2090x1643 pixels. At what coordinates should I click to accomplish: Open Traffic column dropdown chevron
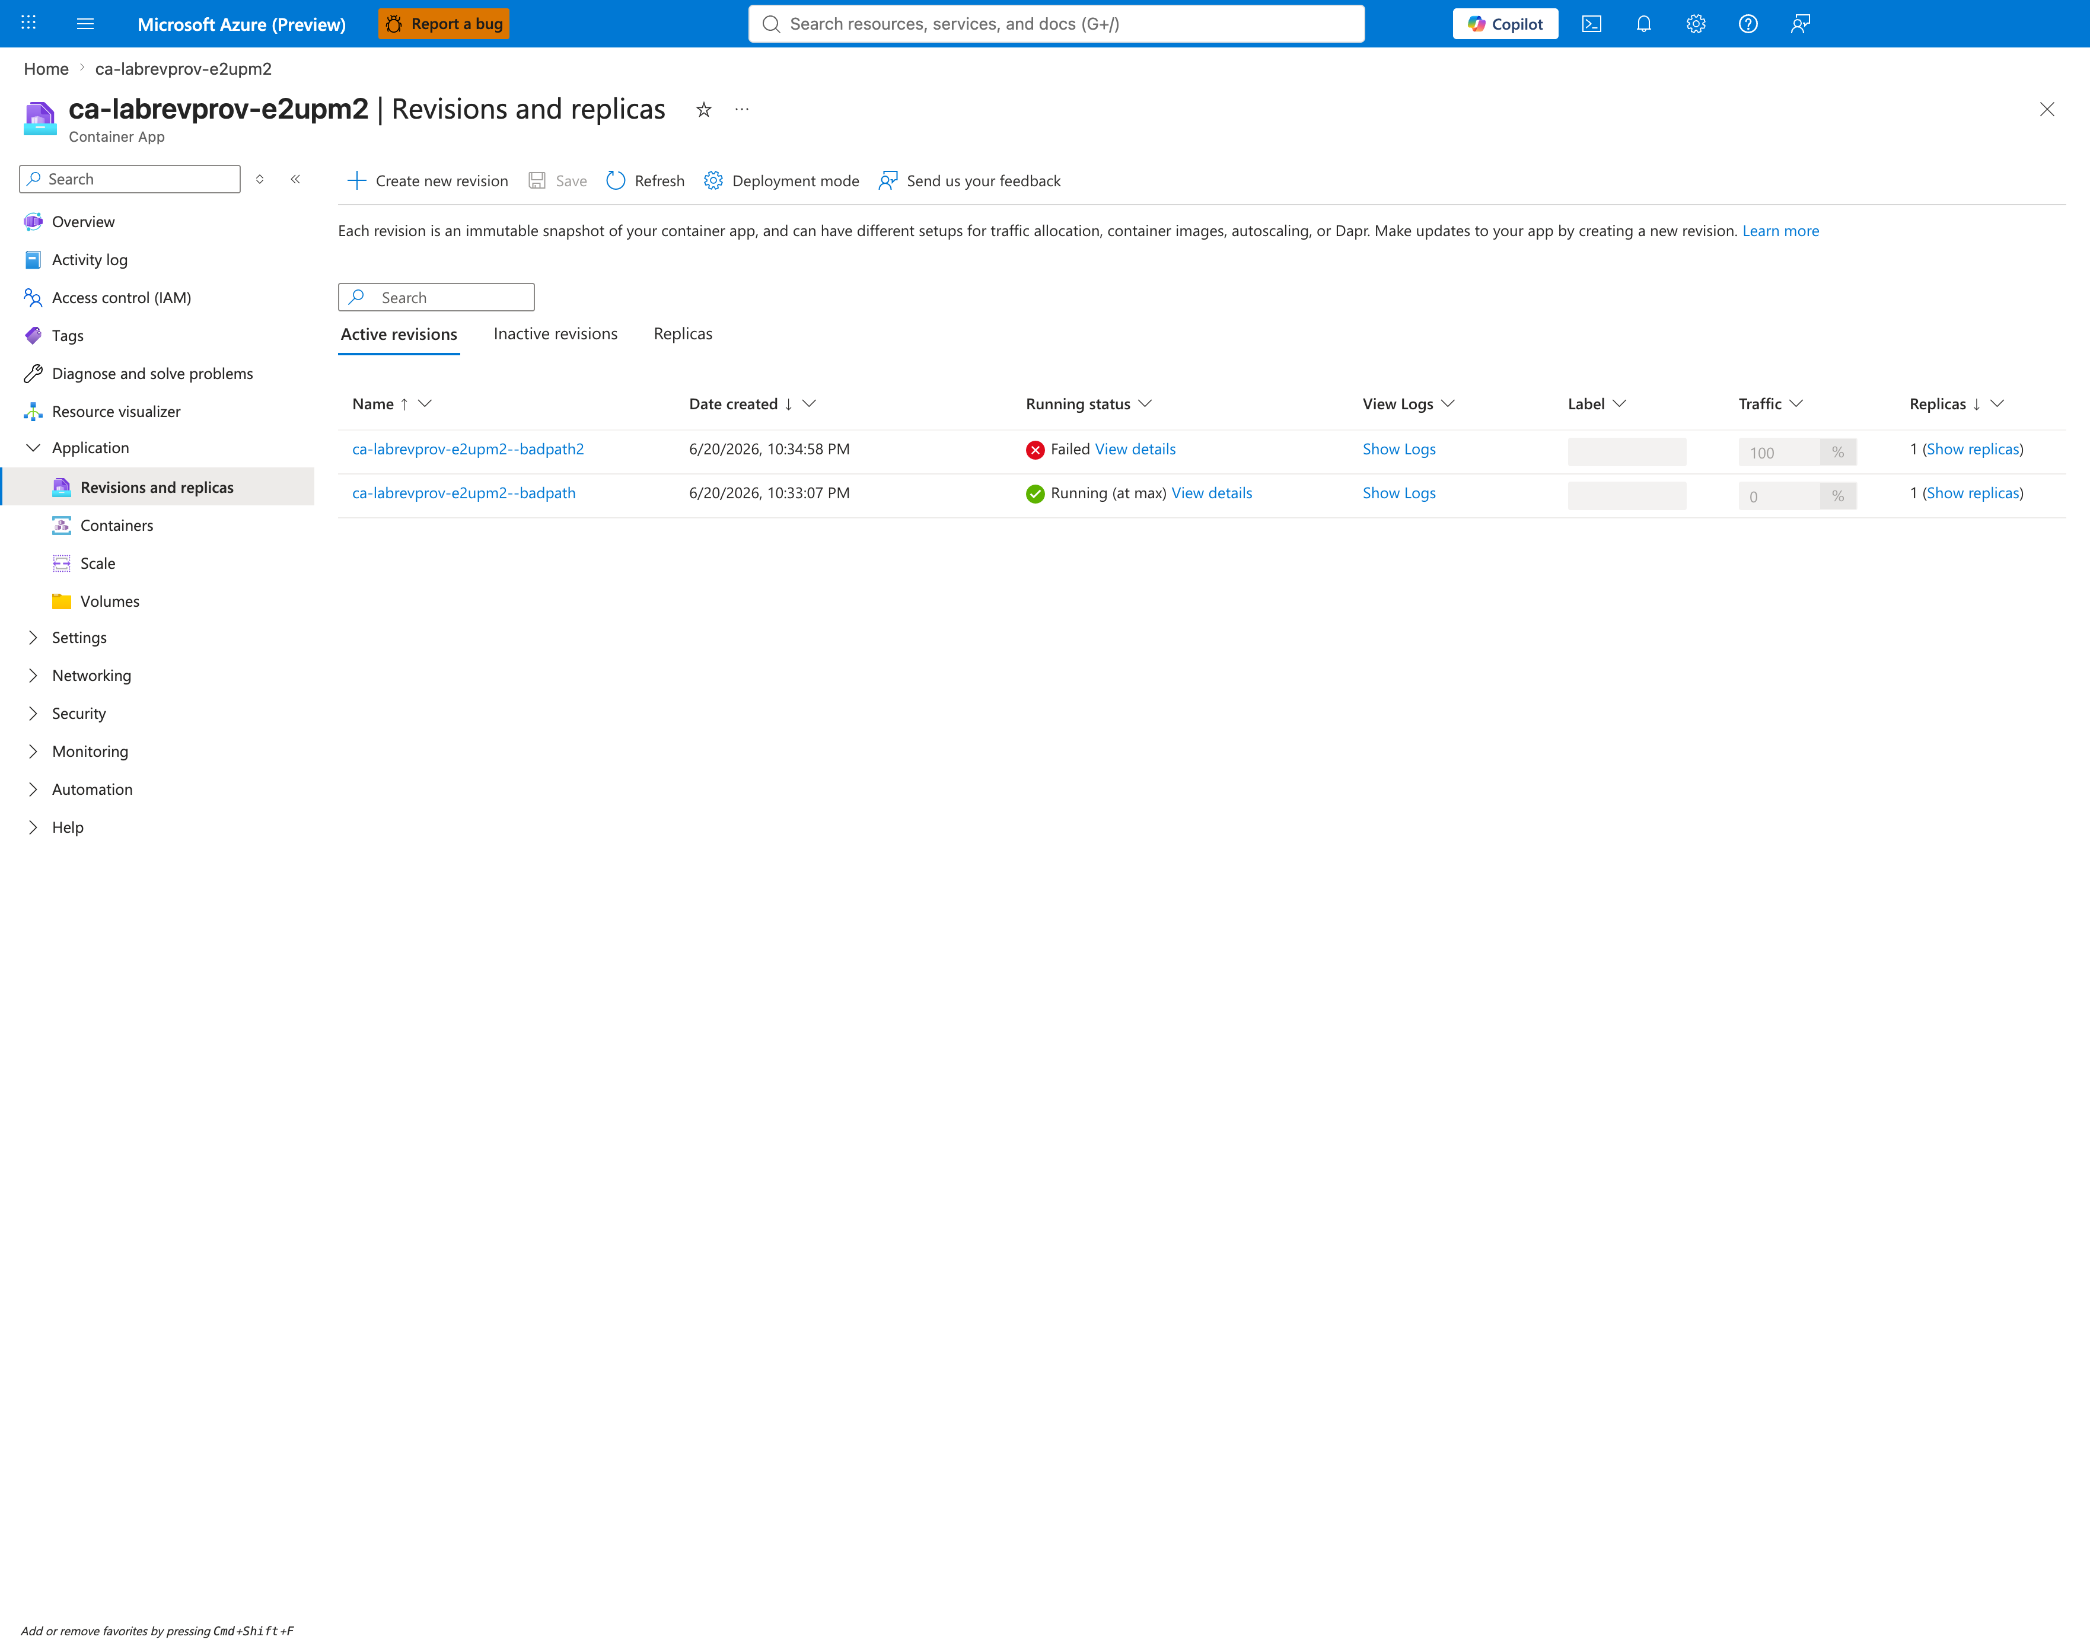(x=1796, y=404)
